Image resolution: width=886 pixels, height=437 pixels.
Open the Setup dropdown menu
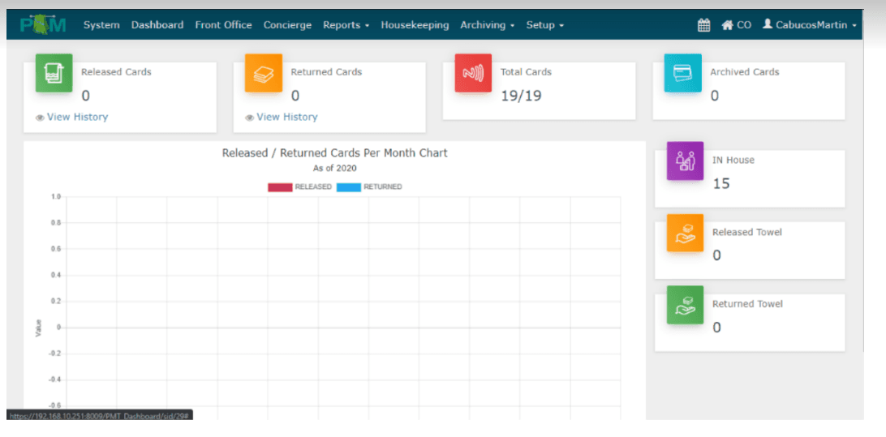(x=544, y=25)
